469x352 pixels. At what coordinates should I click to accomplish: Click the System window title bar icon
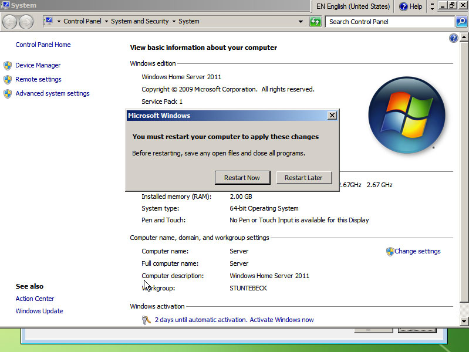(x=5, y=5)
